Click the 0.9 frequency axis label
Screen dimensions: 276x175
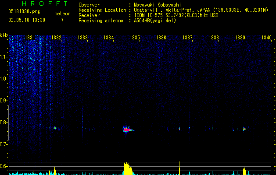(x=4, y=101)
